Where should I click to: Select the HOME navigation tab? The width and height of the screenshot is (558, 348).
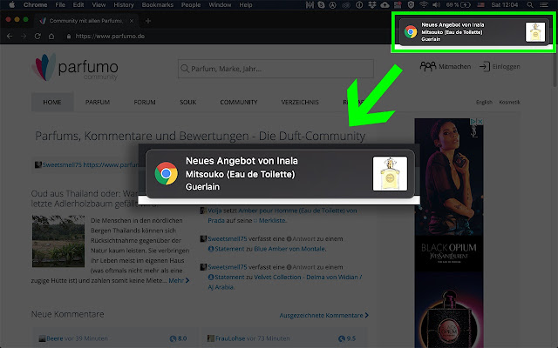click(x=52, y=103)
